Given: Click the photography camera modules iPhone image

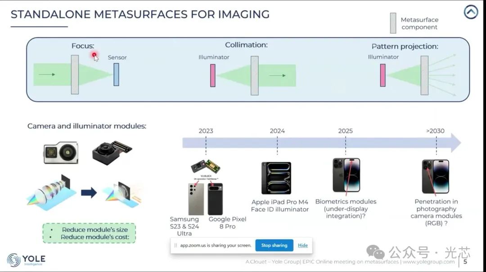Looking at the screenshot, I should point(436,176).
